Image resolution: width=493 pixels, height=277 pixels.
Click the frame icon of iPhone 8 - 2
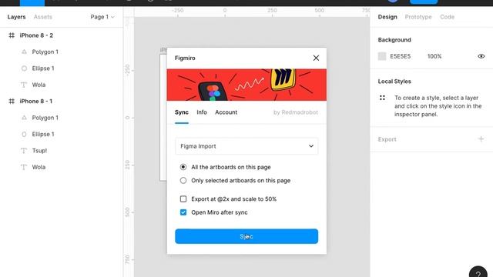click(12, 35)
